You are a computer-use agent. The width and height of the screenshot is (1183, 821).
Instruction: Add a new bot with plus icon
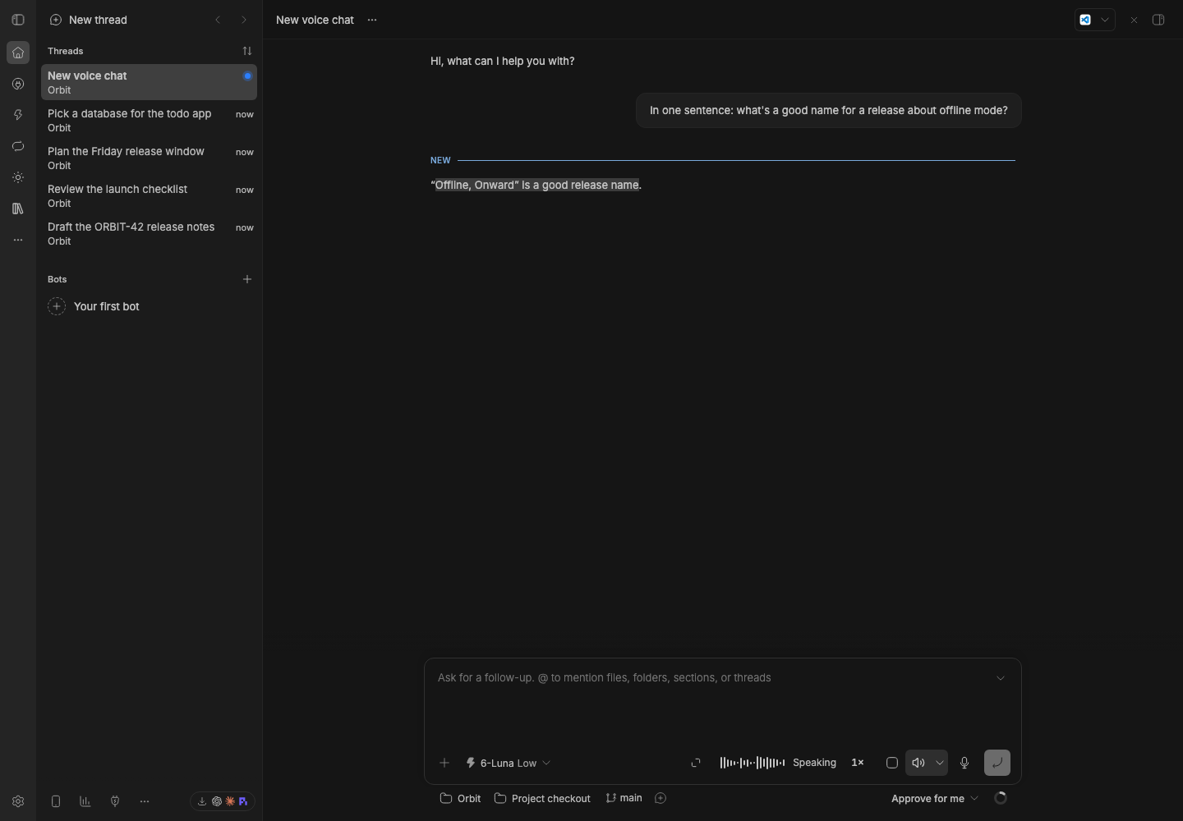click(x=247, y=279)
